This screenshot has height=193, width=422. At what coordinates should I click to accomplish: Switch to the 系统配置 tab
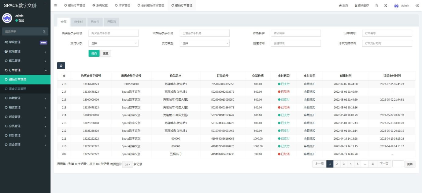pyautogui.click(x=100, y=5)
